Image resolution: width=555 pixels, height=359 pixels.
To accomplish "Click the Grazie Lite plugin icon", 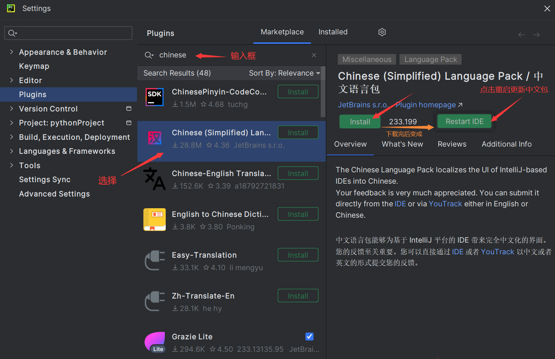I will click(x=154, y=342).
